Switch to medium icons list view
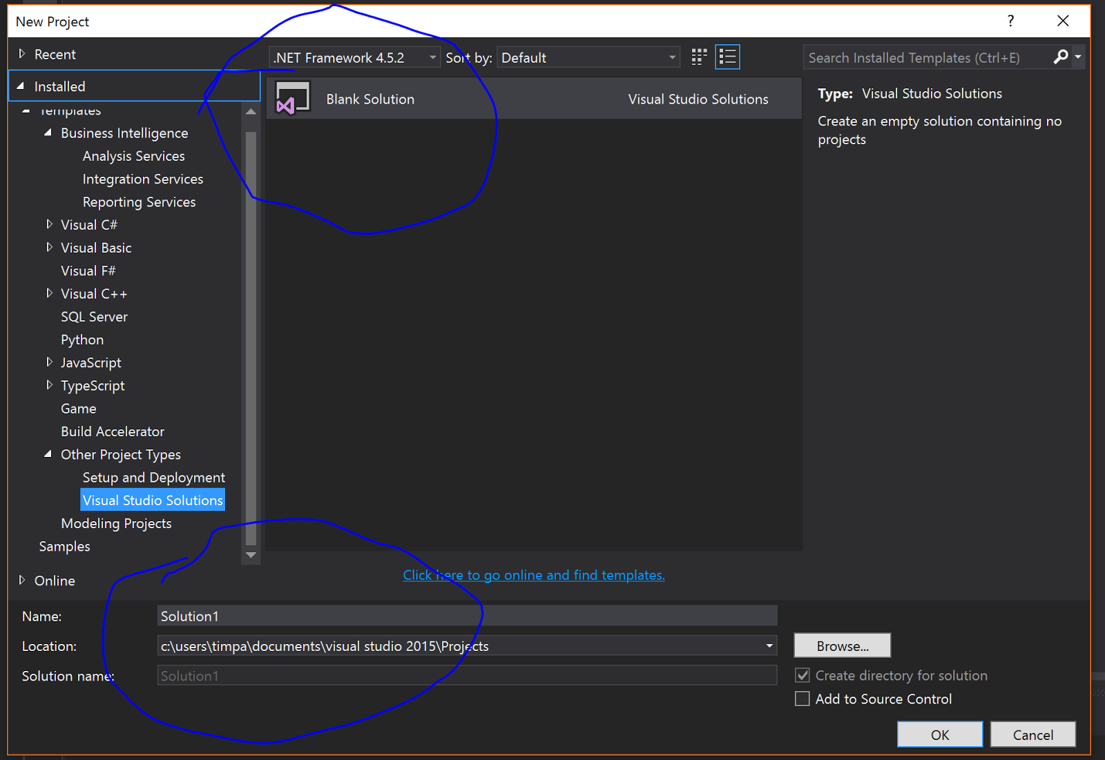Viewport: 1105px width, 760px height. click(727, 57)
